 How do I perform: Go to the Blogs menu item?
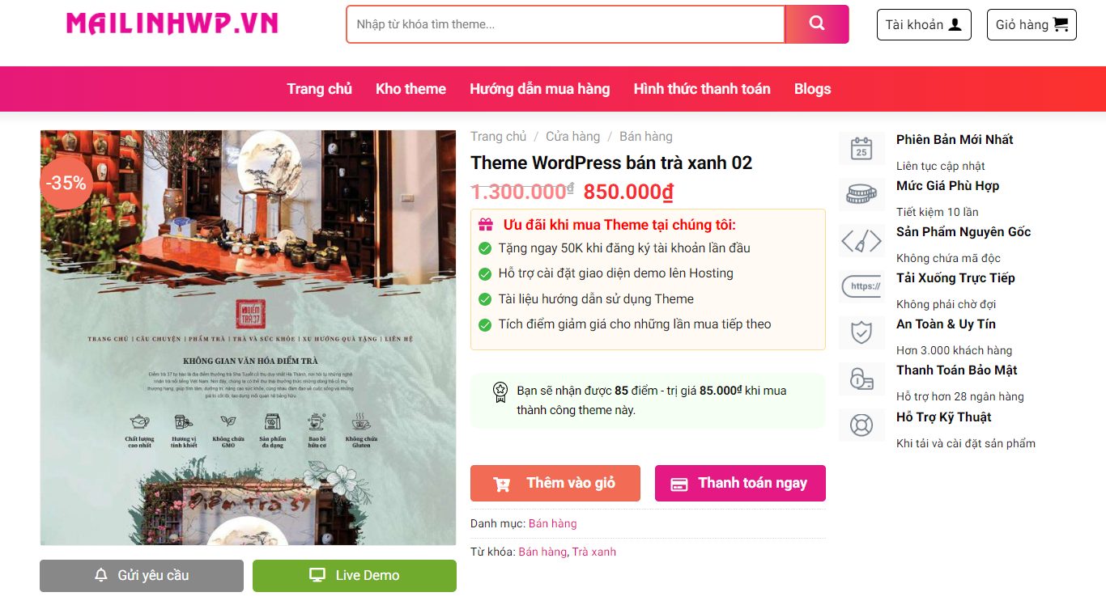[812, 89]
